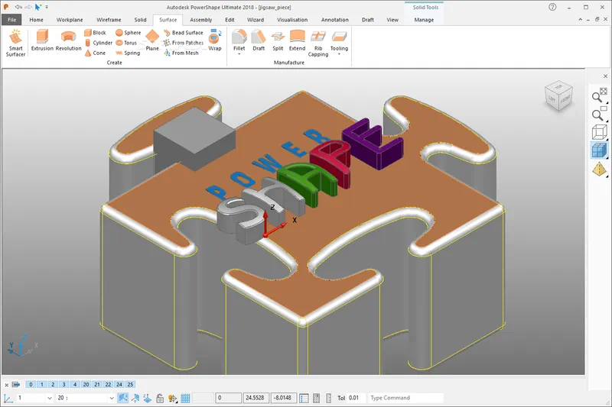Create a Block primitive surface
Screen dimensions: 612x407
coord(95,33)
